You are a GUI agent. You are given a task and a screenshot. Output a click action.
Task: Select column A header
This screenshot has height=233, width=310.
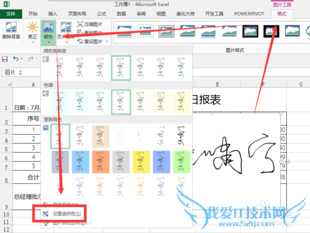33,85
